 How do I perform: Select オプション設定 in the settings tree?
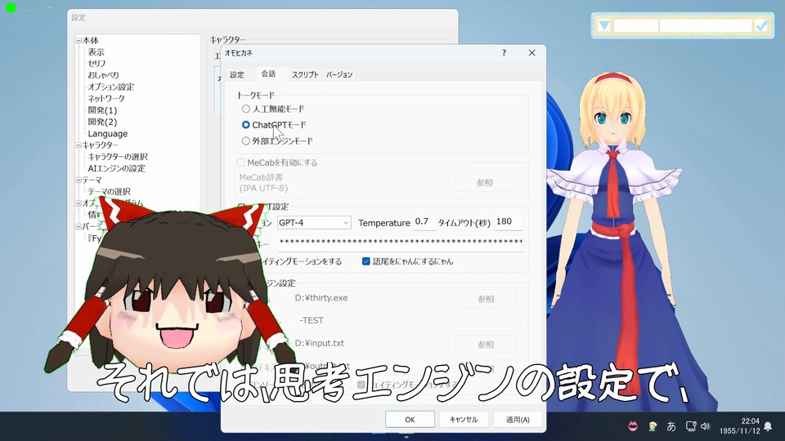(x=111, y=87)
